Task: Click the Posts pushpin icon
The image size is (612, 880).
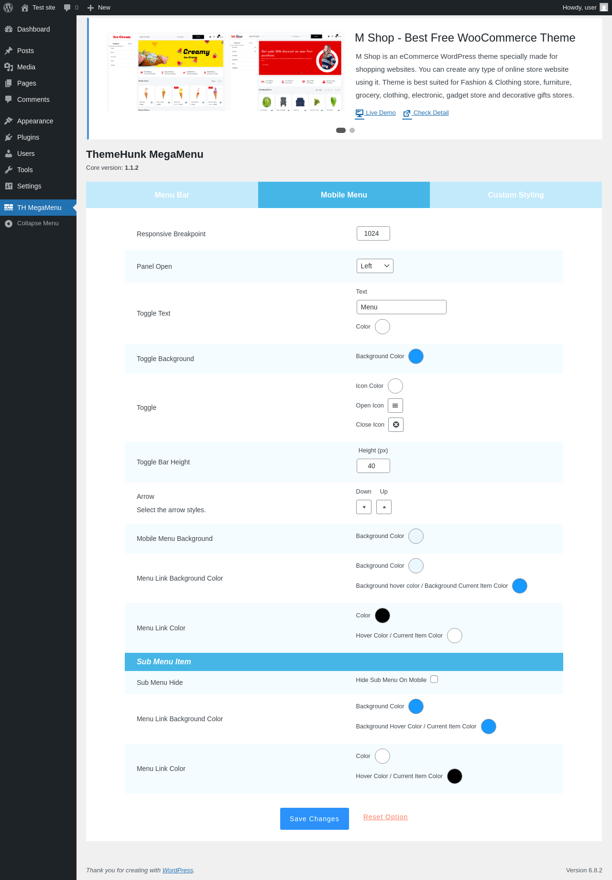Action: [9, 51]
